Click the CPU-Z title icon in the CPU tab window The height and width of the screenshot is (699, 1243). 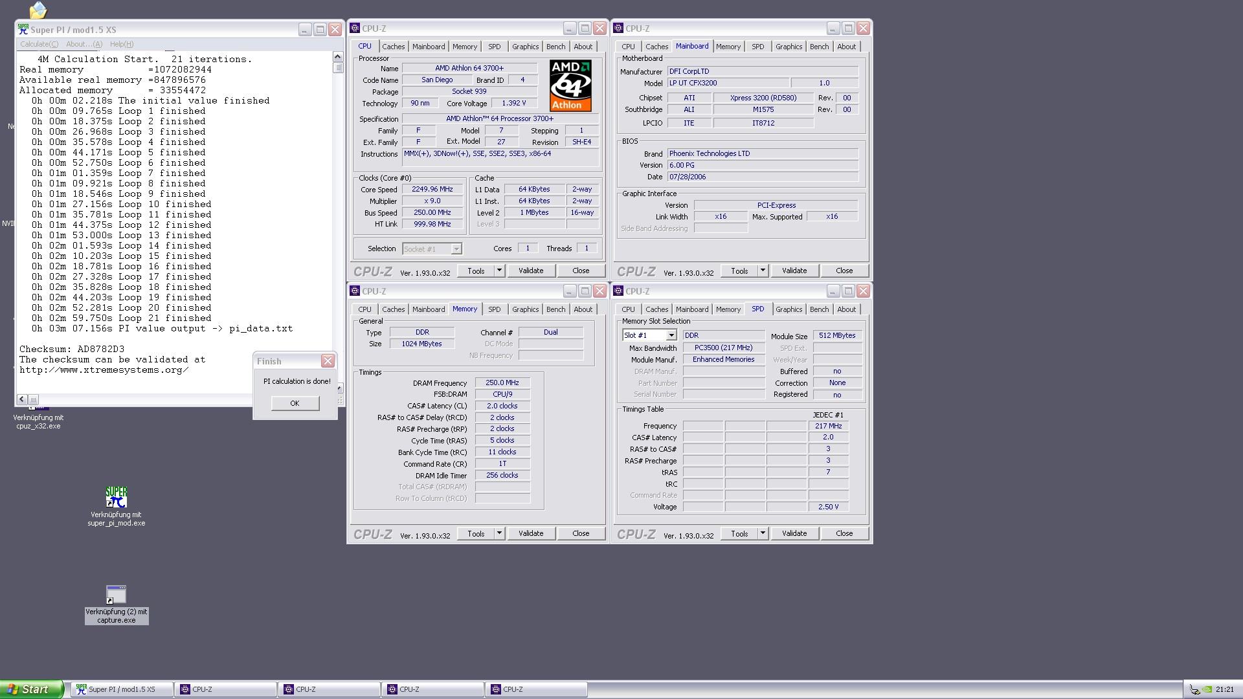(x=355, y=28)
